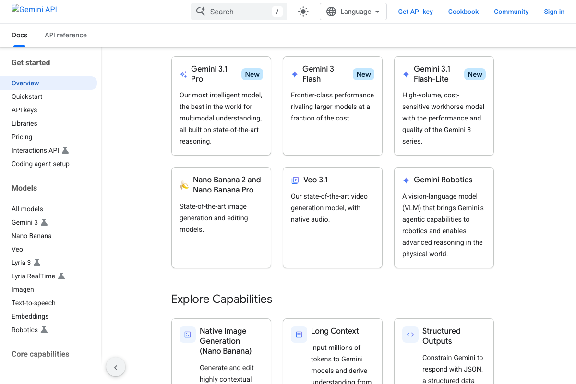The height and width of the screenshot is (384, 576).
Task: Open Gemini 3 in the sidebar
Action: [24, 222]
